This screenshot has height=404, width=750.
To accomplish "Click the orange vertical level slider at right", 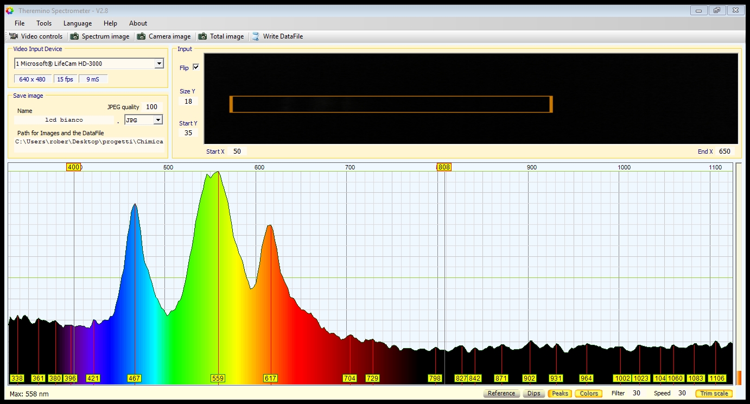I will [x=738, y=377].
